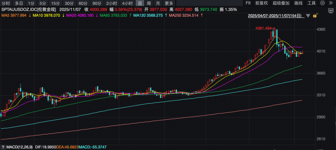This screenshot has height=150, width=336.
Task: Open the MACD help question mark icon
Action: pos(3,147)
